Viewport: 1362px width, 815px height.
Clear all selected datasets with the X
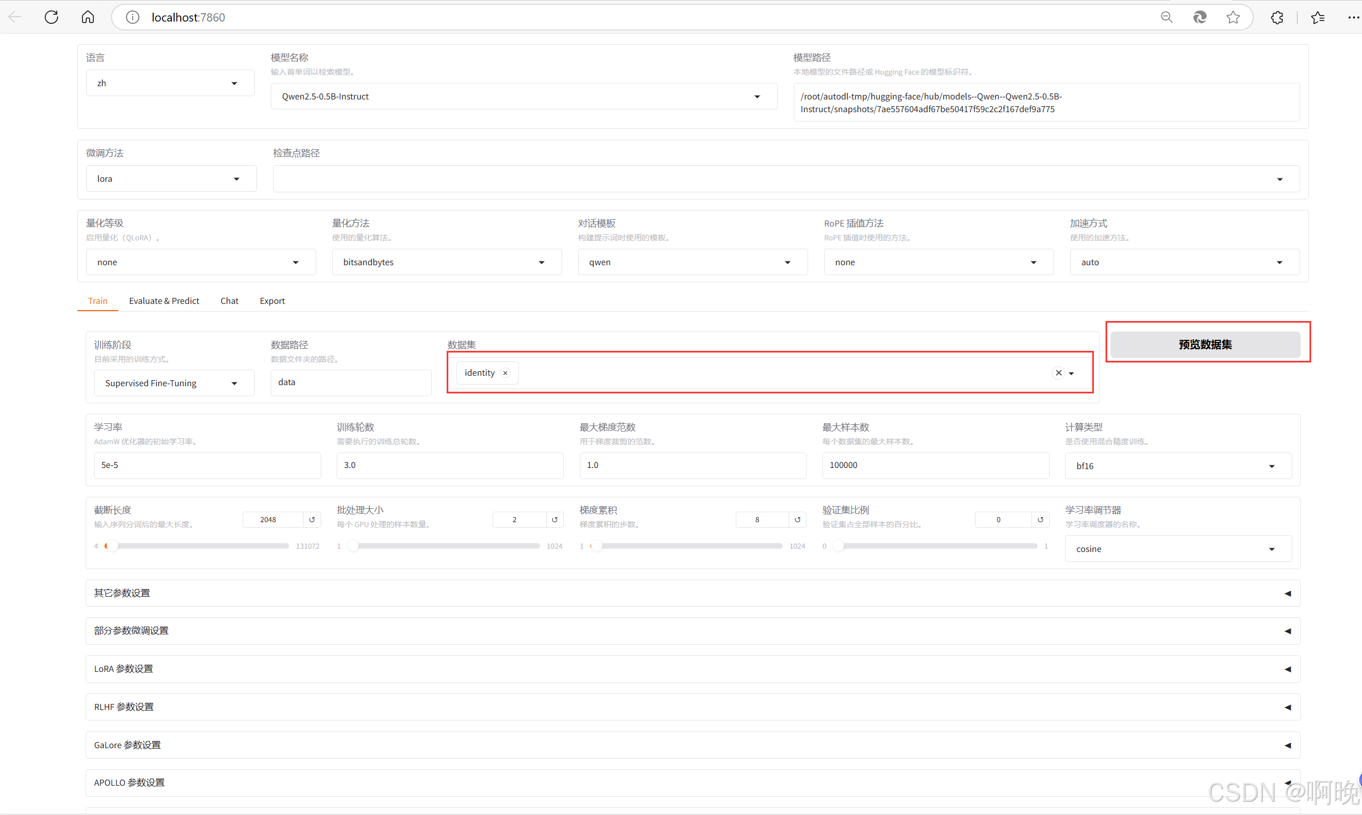[x=1059, y=373]
